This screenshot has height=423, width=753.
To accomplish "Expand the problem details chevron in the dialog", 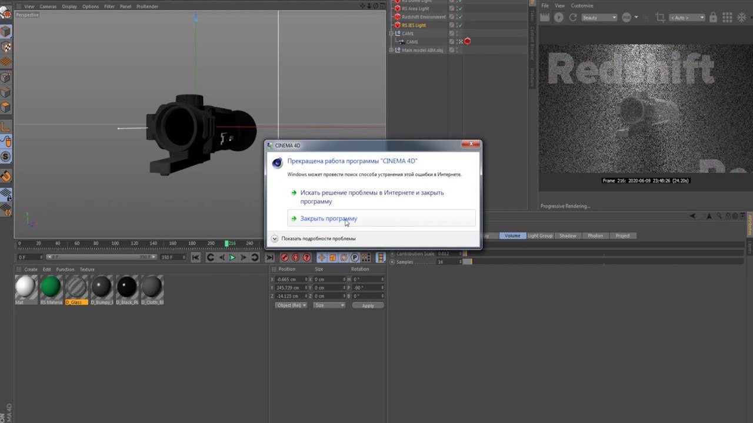I will (275, 239).
